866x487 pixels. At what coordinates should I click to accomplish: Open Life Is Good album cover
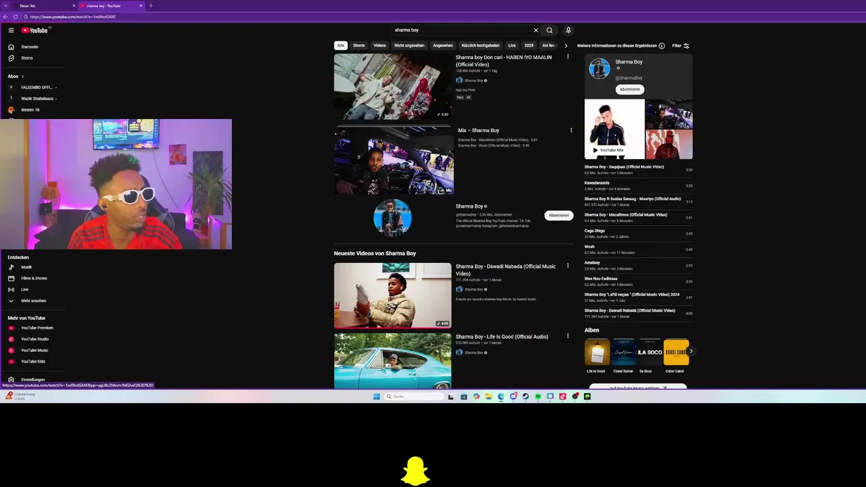[x=597, y=352]
